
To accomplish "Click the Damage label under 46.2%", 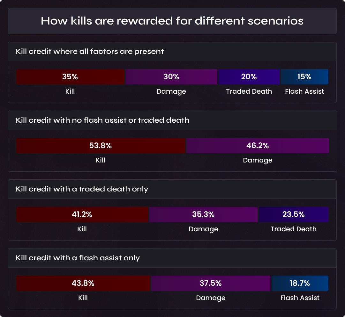I will point(258,160).
